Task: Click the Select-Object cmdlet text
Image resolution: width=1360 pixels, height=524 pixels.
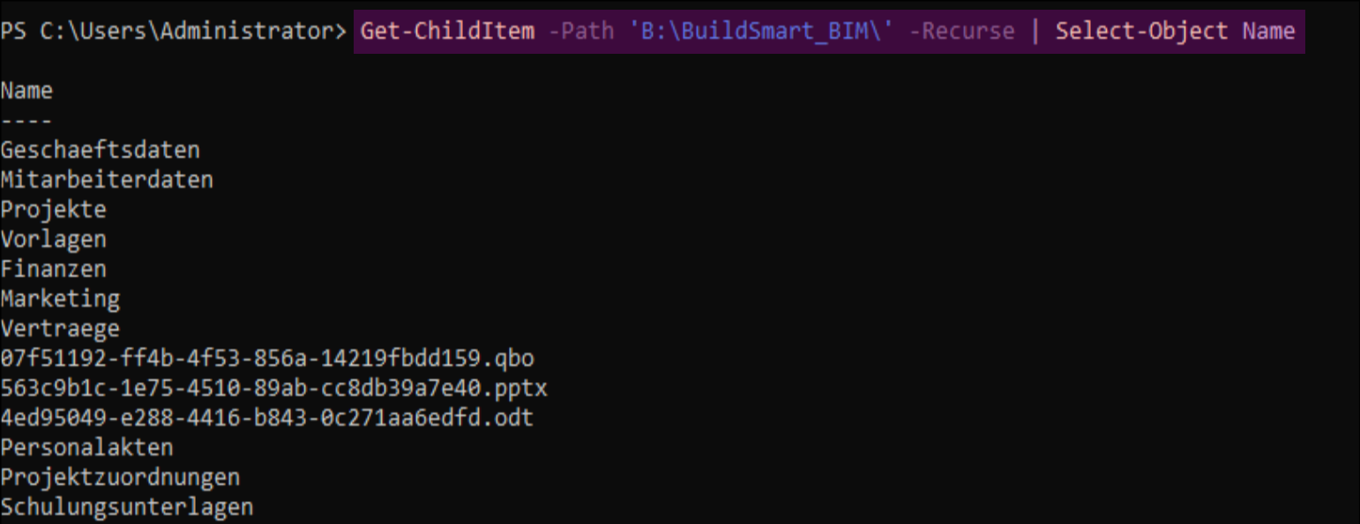Action: click(1141, 32)
